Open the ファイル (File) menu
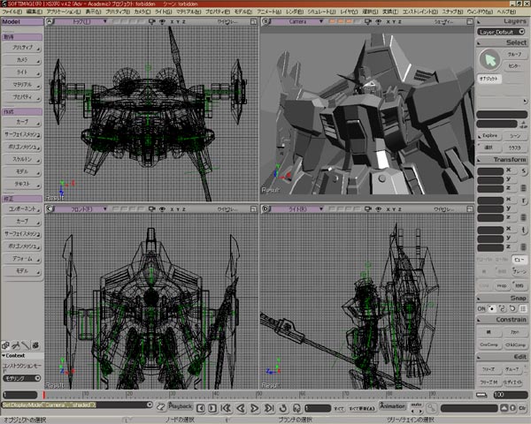Viewport: 531px width, 424px height. click(x=12, y=11)
